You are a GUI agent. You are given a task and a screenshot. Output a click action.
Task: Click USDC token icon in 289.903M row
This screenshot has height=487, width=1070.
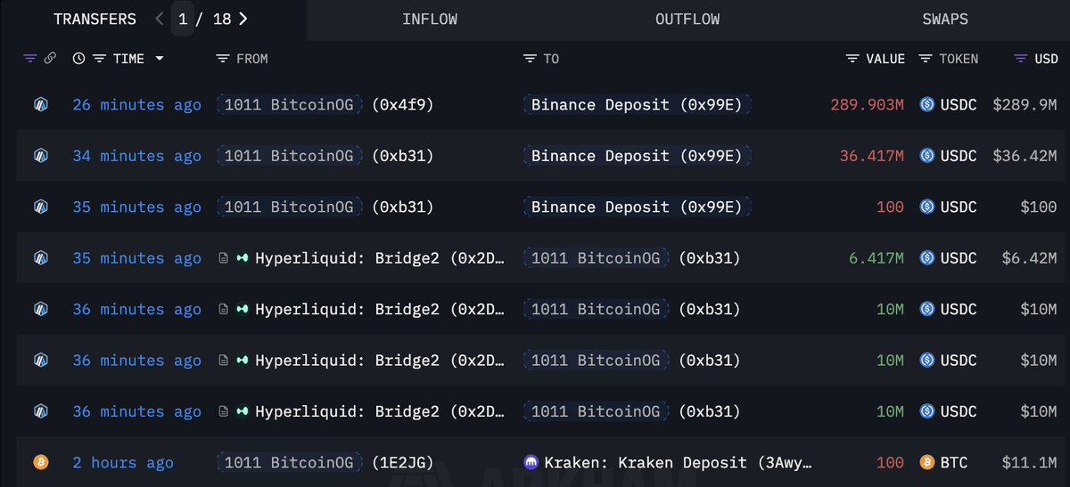(927, 105)
